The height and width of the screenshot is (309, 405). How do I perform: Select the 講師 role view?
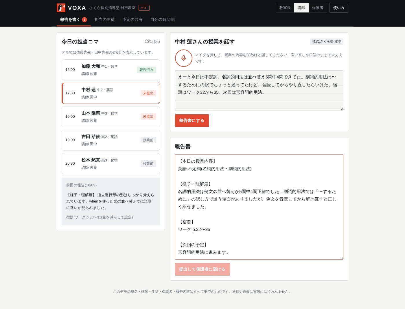(301, 8)
